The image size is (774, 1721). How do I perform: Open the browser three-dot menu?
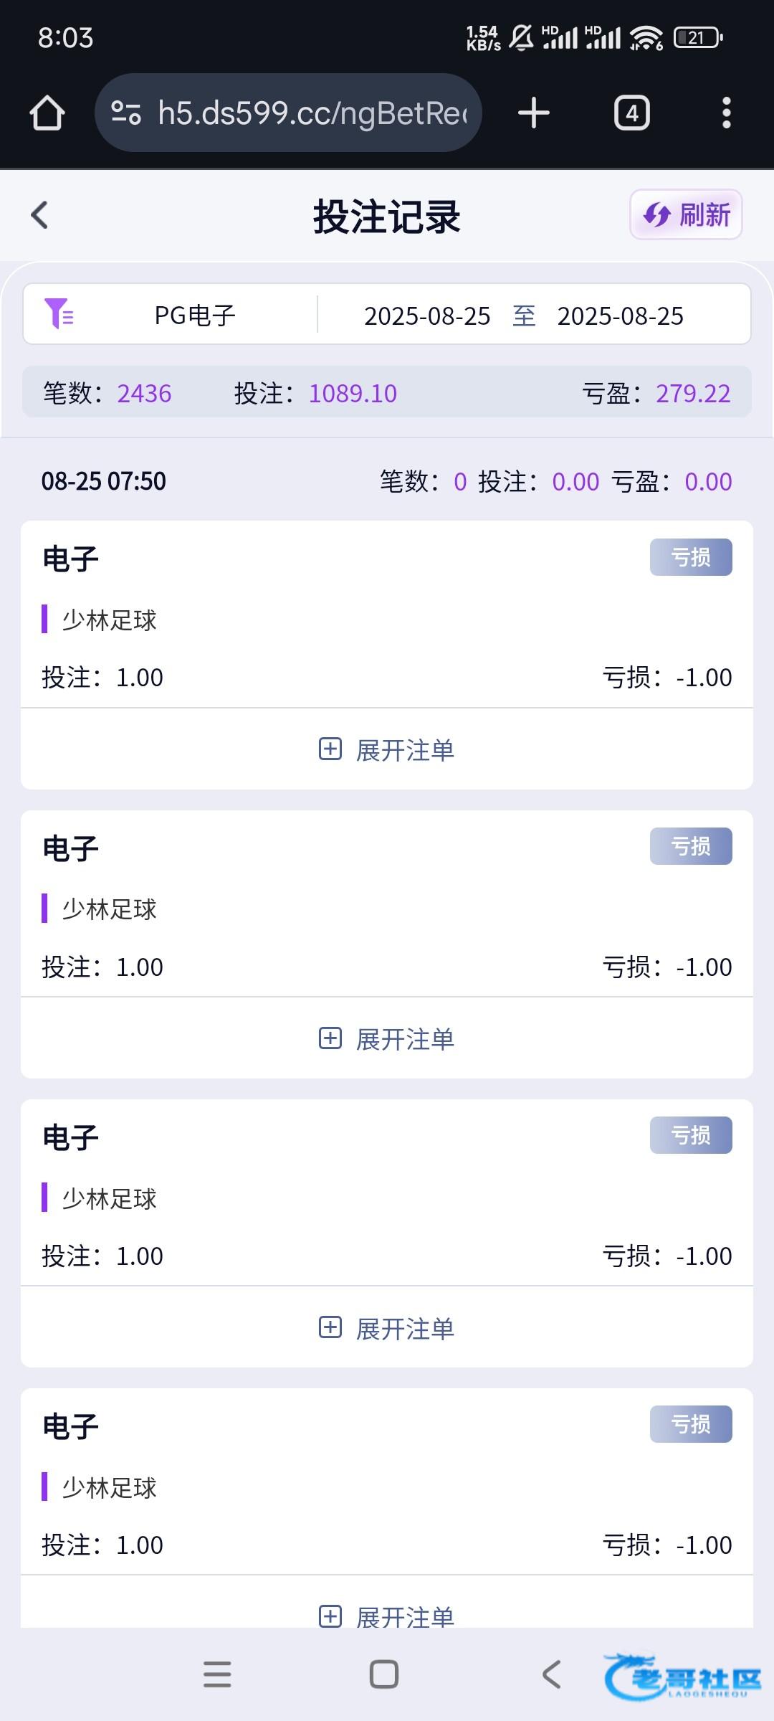[726, 113]
